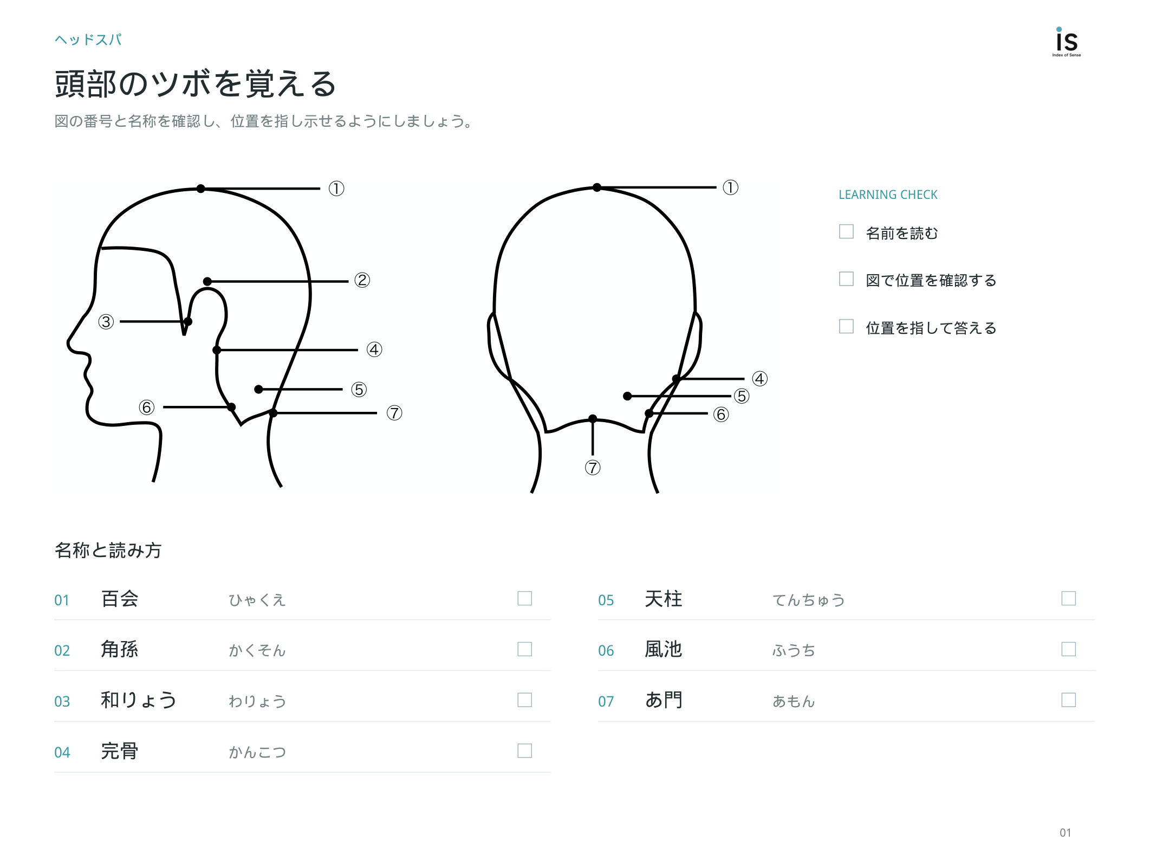The width and height of the screenshot is (1156, 867).
Task: Click the ヘッドスパ category label
Action: [x=88, y=40]
